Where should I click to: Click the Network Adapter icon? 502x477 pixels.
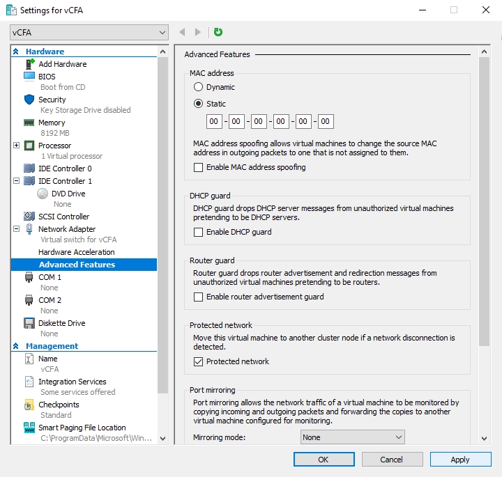[x=29, y=229]
